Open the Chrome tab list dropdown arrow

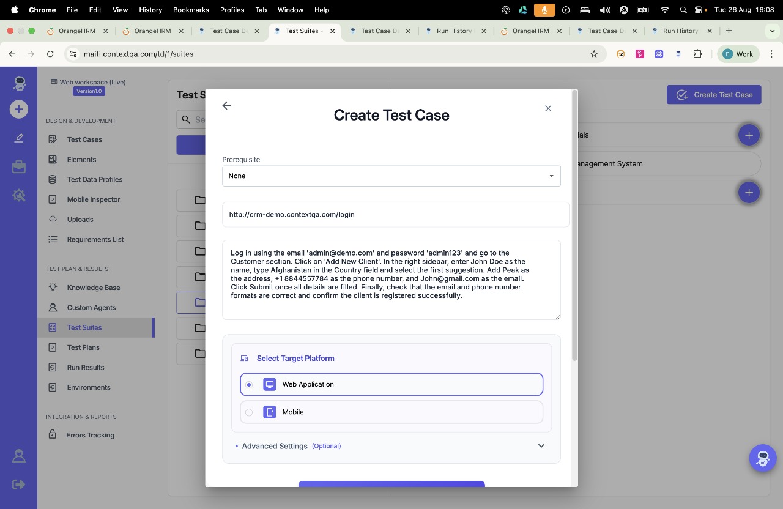coord(773,31)
